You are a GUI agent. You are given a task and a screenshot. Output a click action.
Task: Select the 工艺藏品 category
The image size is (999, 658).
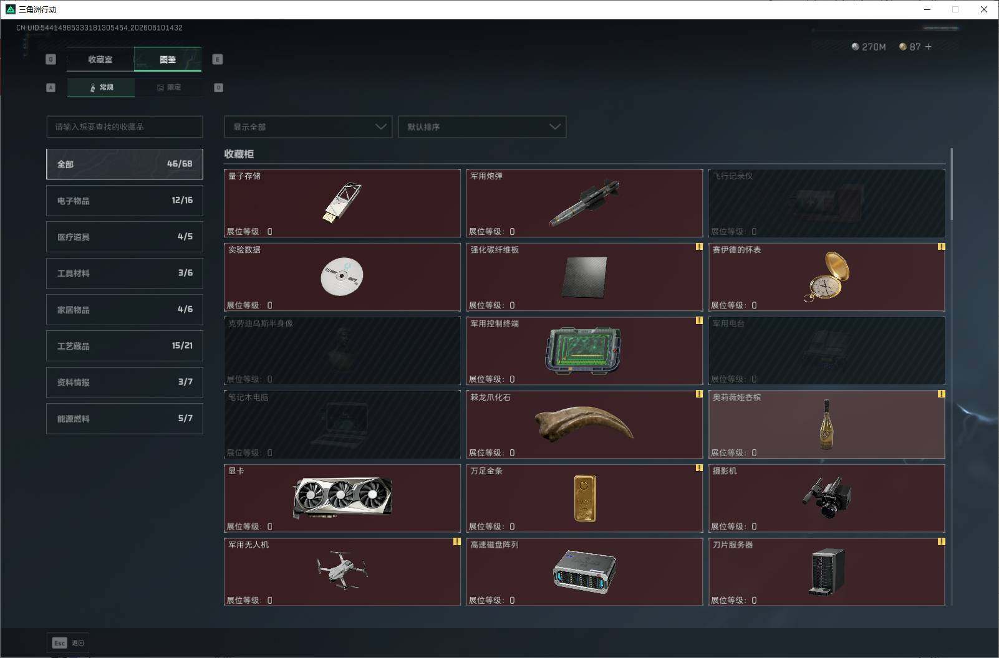[125, 346]
